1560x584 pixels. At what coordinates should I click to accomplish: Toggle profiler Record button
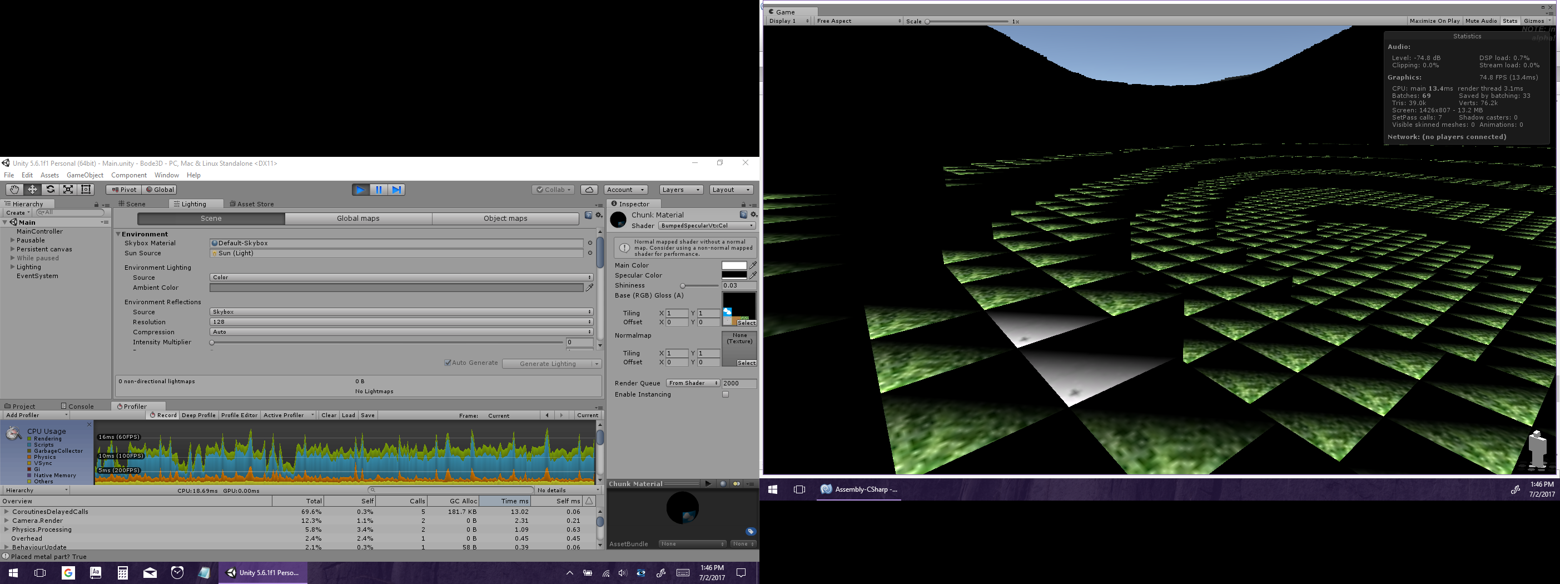[163, 415]
